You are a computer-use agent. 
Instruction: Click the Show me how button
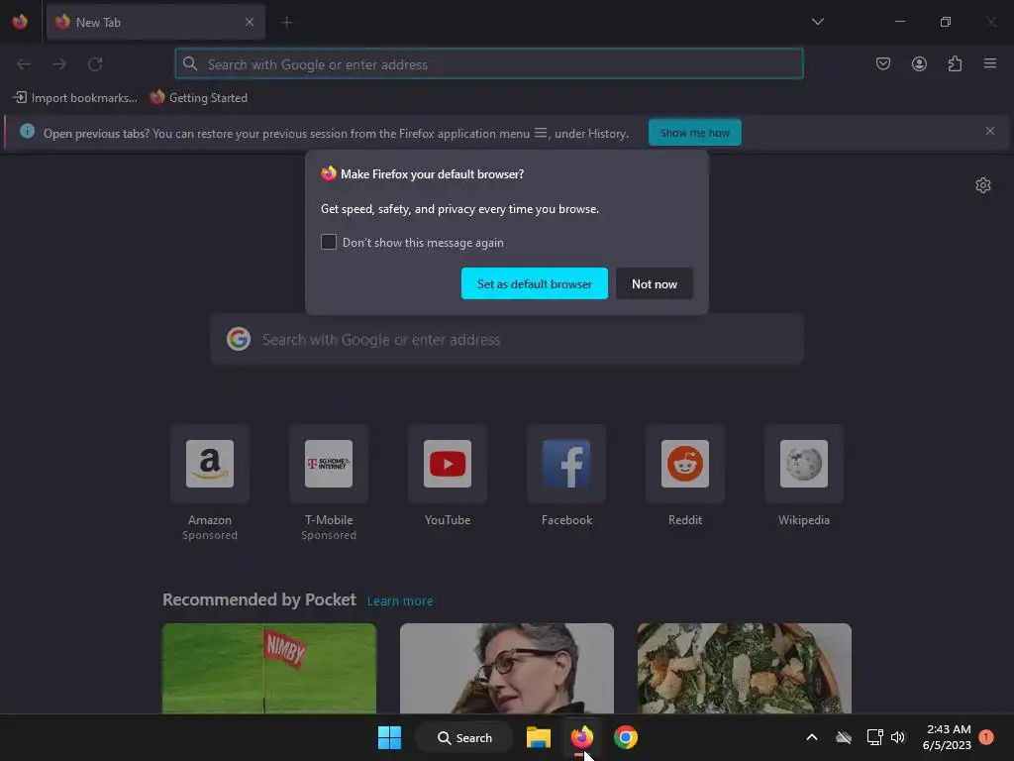[x=694, y=133]
